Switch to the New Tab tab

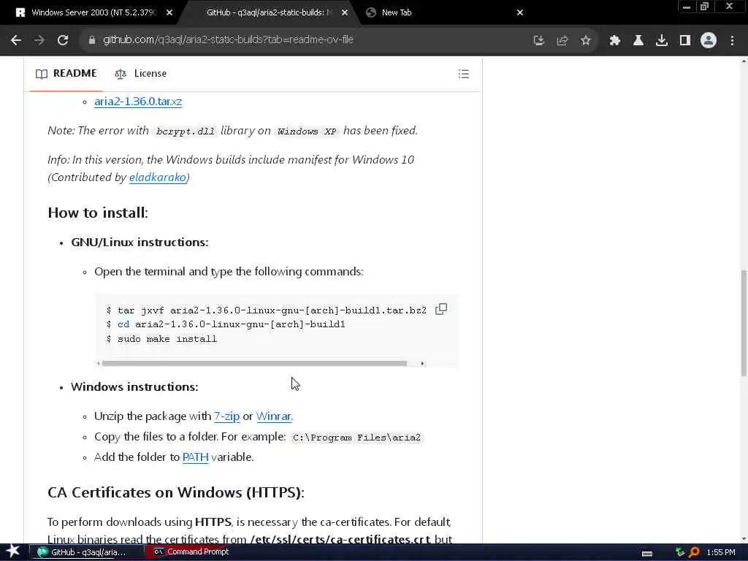tap(396, 13)
